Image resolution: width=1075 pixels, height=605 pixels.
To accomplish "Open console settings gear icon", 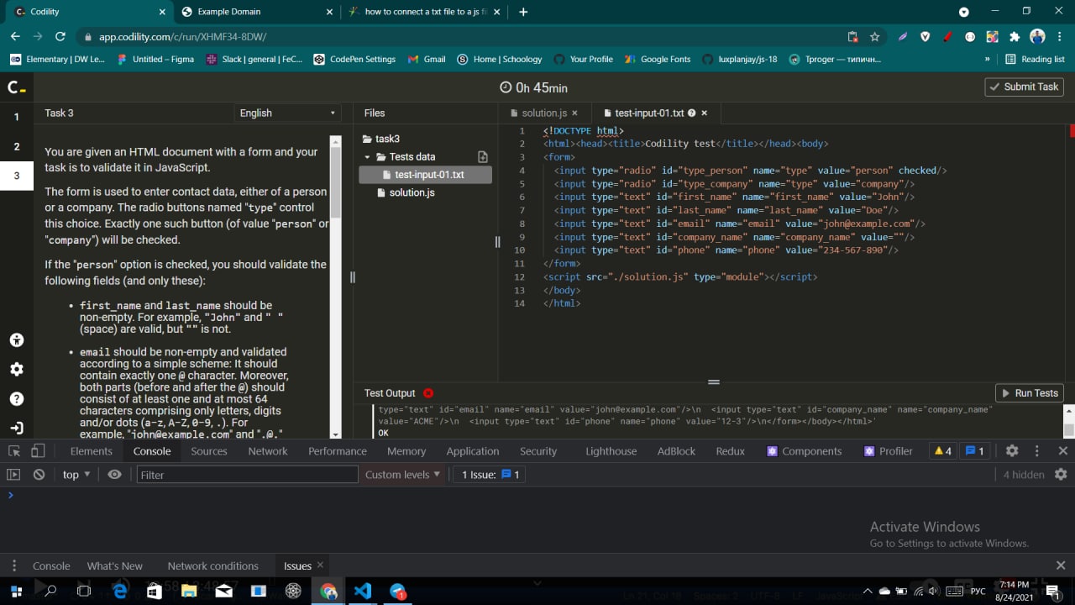I will [x=1061, y=475].
